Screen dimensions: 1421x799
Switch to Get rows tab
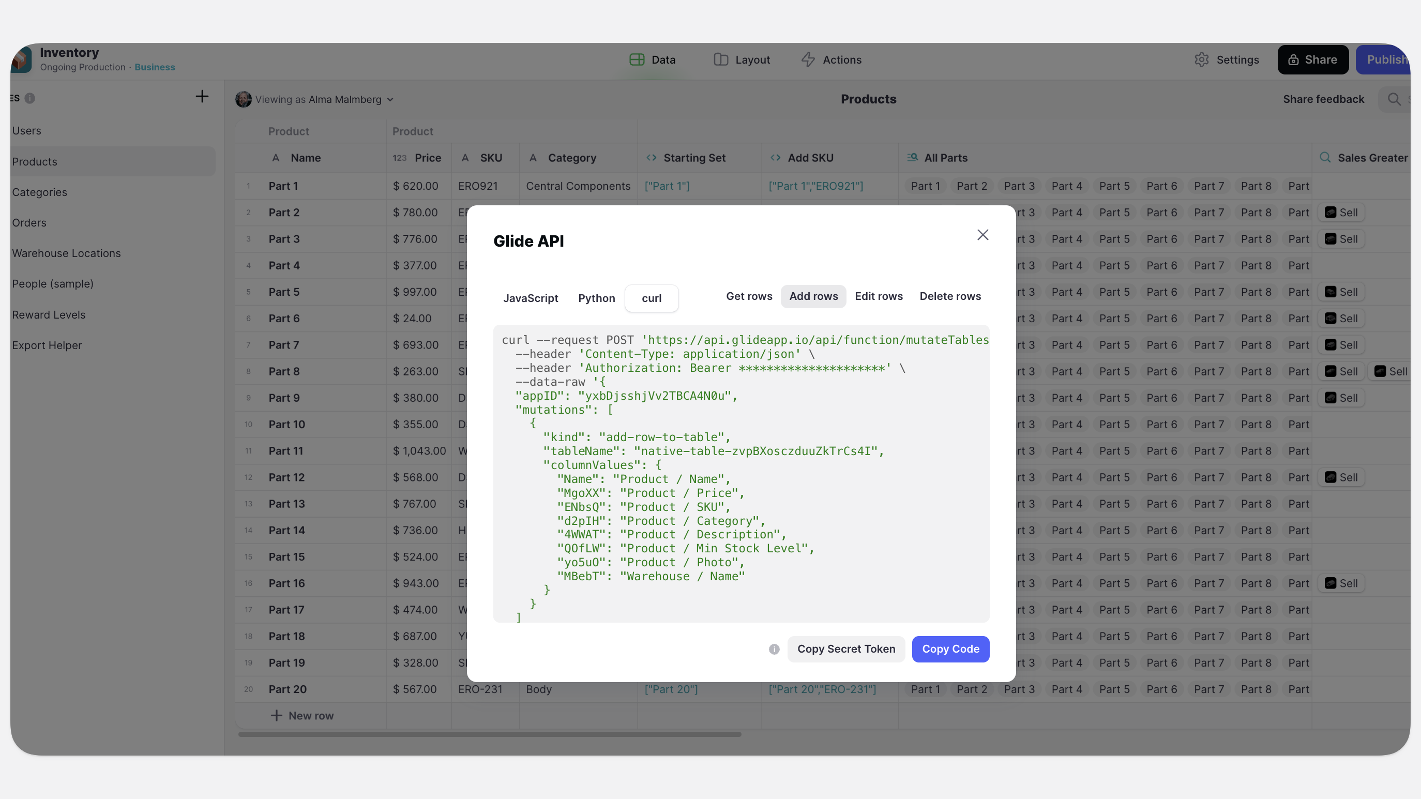[749, 296]
